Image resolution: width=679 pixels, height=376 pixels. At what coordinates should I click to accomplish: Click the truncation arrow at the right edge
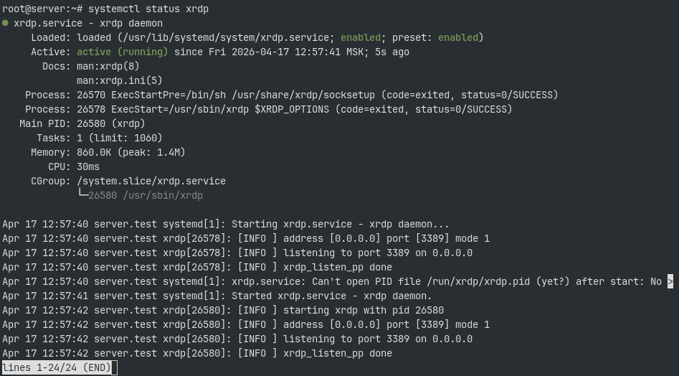pyautogui.click(x=670, y=281)
